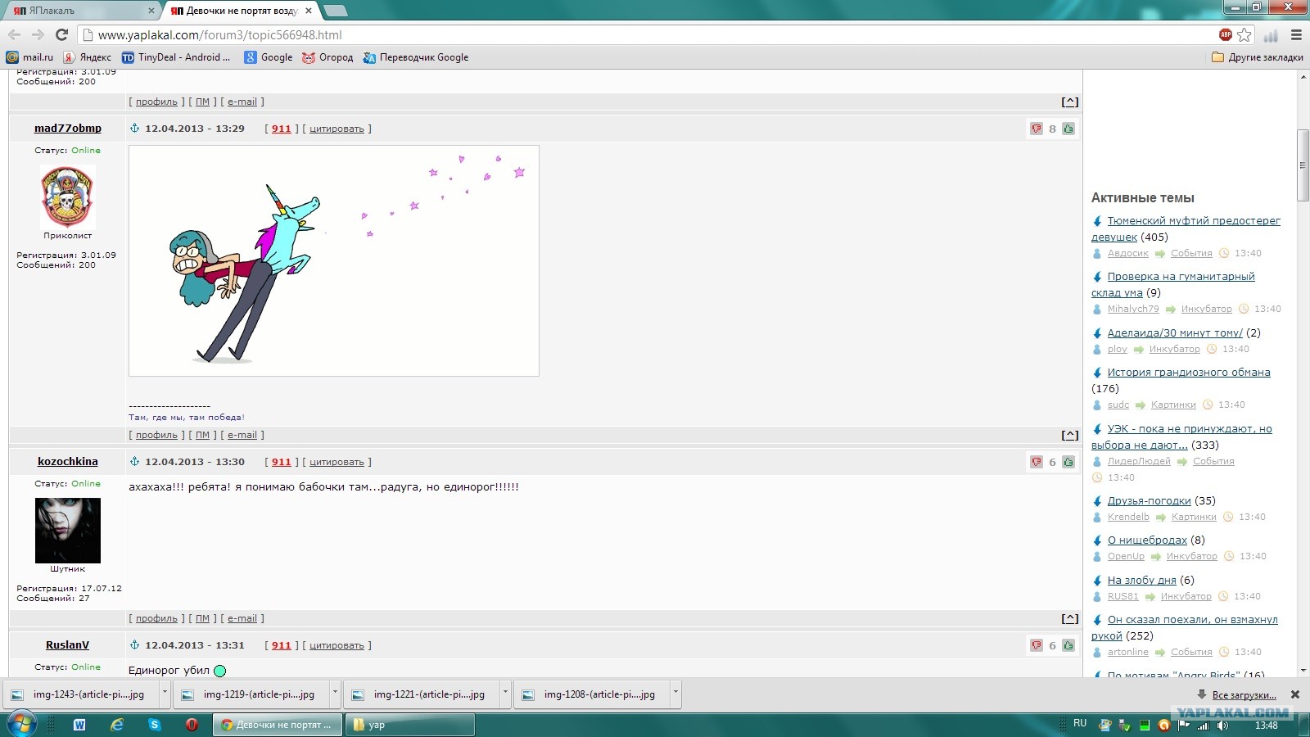Open the Переводчик Google bookmark
Viewport: 1310px width, 737px height.
tap(416, 57)
